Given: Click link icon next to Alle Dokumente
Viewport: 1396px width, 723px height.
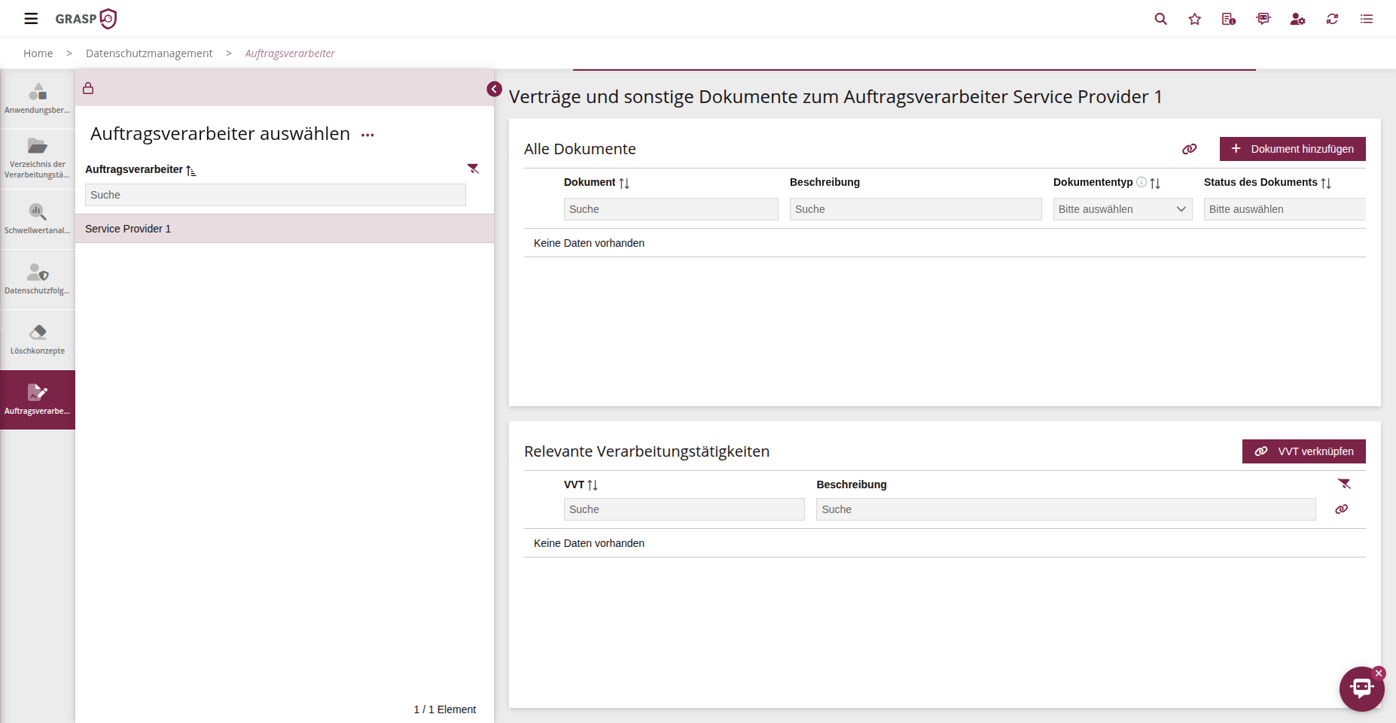Looking at the screenshot, I should [1189, 149].
